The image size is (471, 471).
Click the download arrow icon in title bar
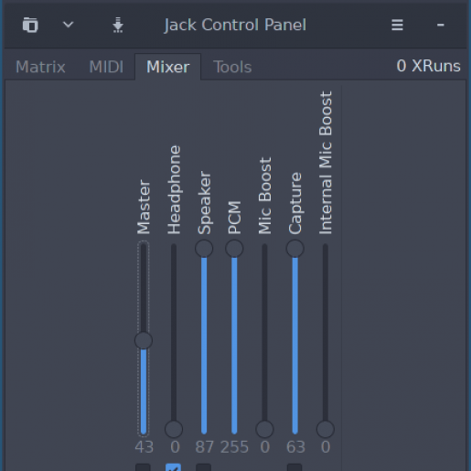118,25
